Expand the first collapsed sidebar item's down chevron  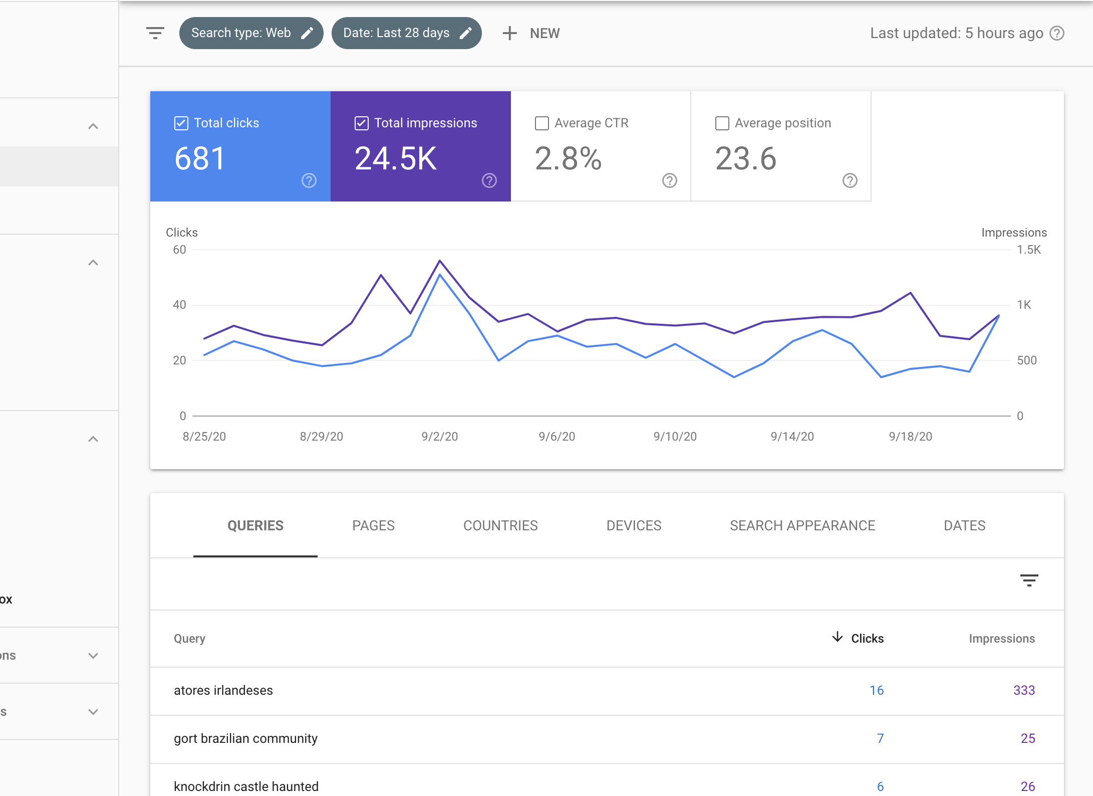pos(93,655)
